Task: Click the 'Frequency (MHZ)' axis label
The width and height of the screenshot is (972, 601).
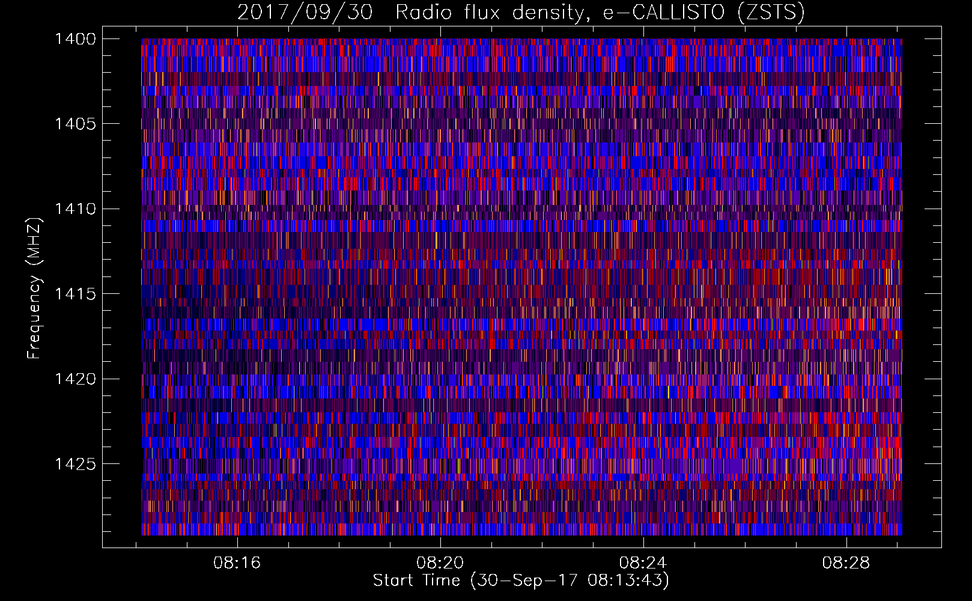Action: 34,288
